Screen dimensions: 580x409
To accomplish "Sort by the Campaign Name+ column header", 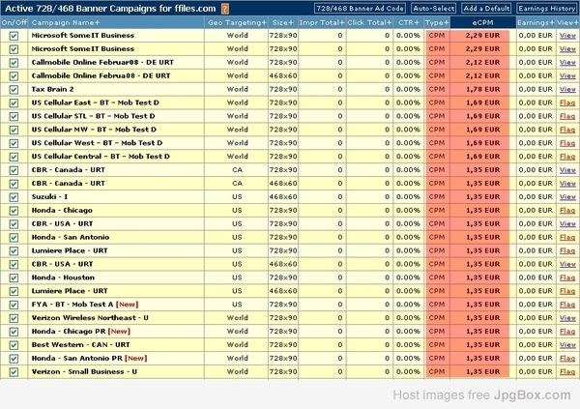I will 66,21.
